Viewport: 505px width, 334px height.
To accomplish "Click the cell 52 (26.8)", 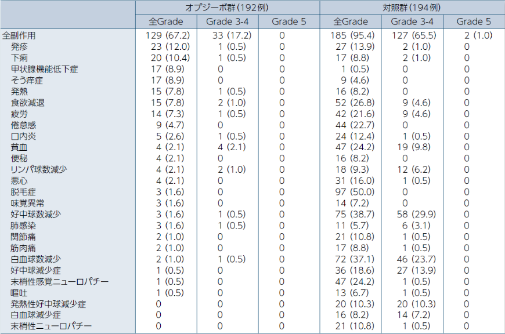I will (x=355, y=103).
